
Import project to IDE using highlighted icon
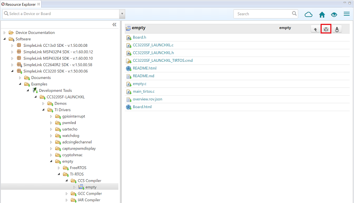(x=326, y=30)
